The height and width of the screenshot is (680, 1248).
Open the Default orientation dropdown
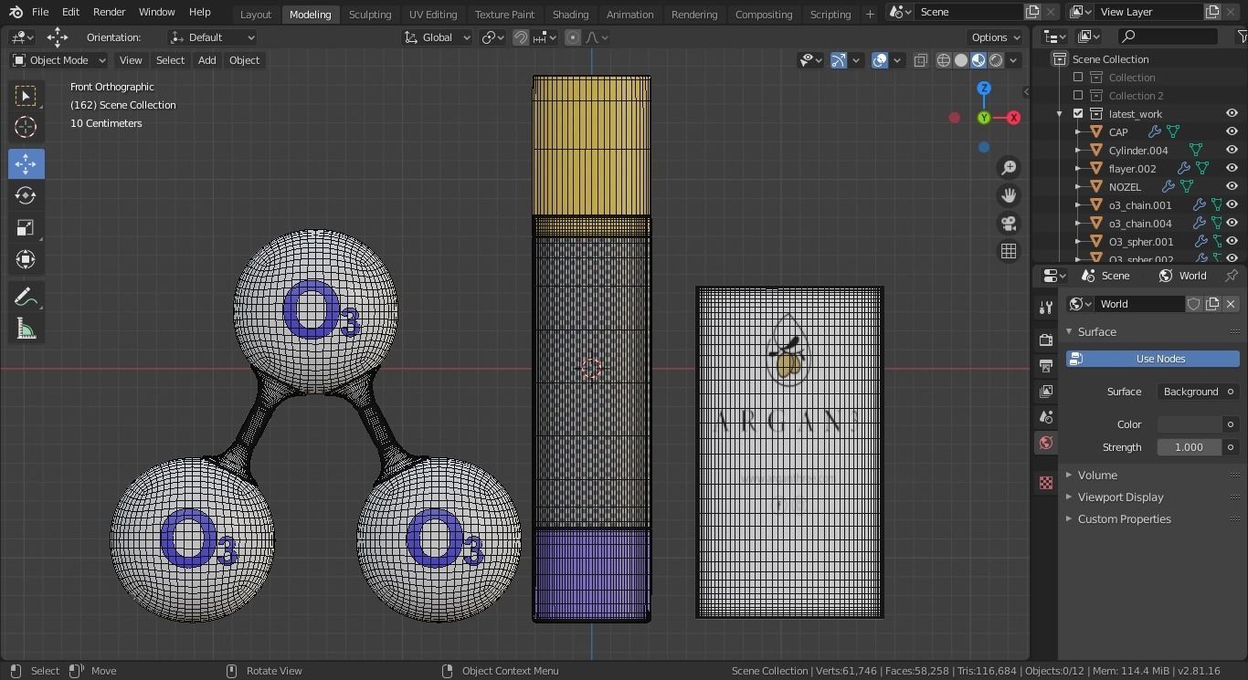tap(213, 37)
